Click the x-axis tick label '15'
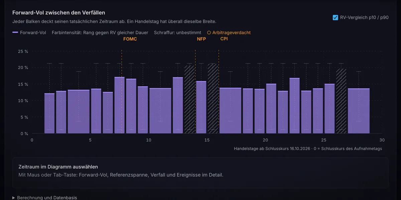Viewport: 401px width, 200px height. pos(207,140)
